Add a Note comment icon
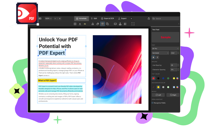Image resolution: width=208 pixels, height=127 pixels. point(115,24)
